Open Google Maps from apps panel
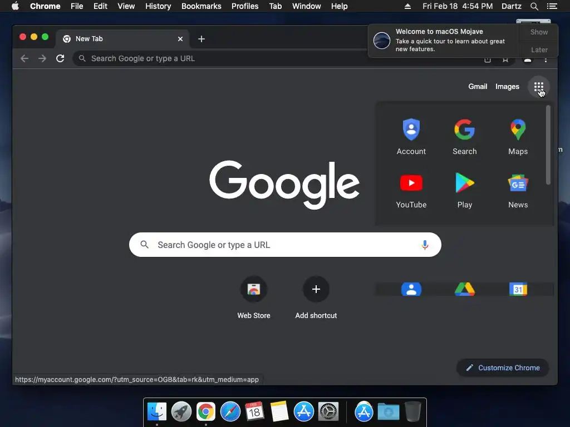570x427 pixels. 518,137
